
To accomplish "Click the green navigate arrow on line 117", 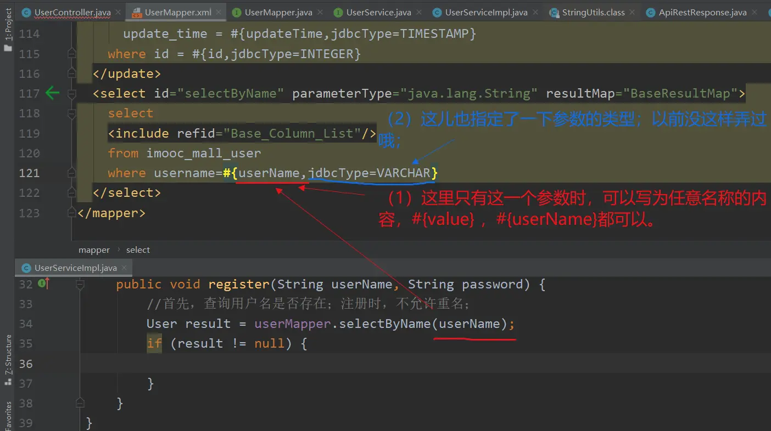I will [x=53, y=93].
